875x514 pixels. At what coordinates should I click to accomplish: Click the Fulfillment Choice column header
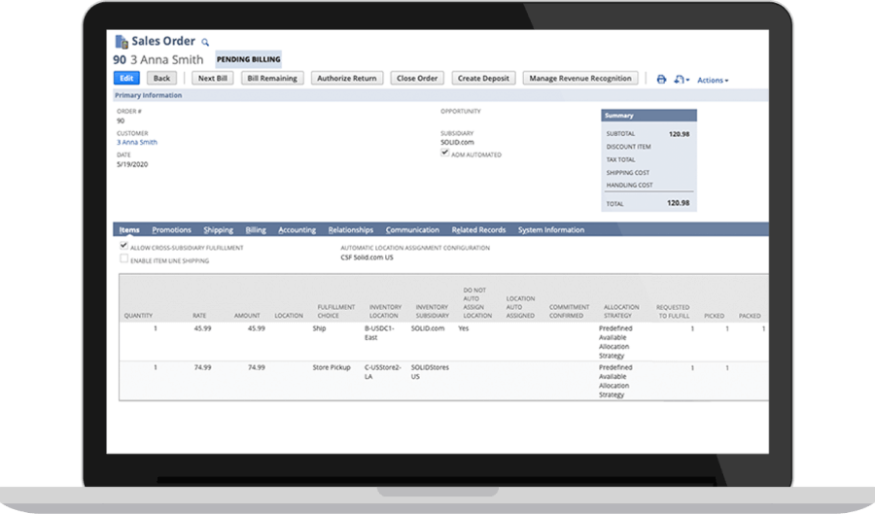(x=336, y=311)
